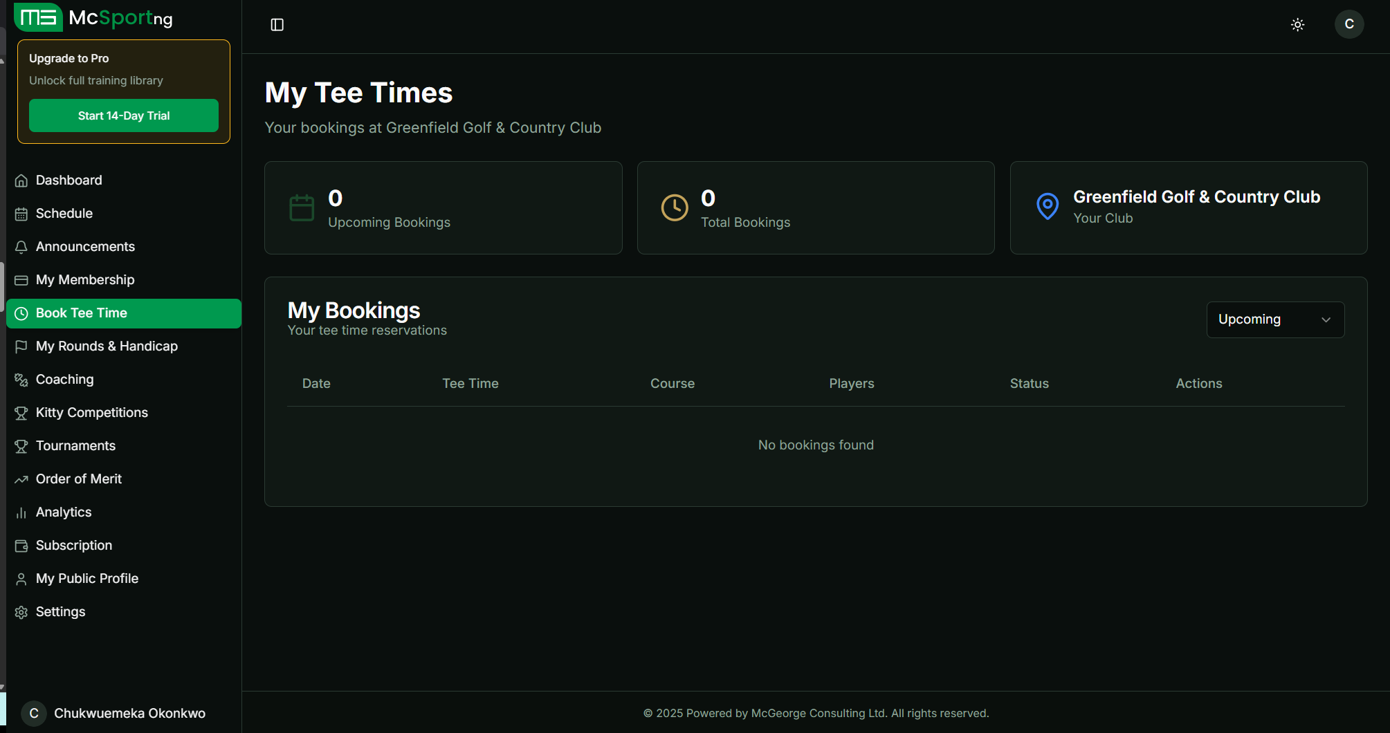Click the Analytics bar chart icon
Viewport: 1390px width, 733px height.
[x=21, y=512]
